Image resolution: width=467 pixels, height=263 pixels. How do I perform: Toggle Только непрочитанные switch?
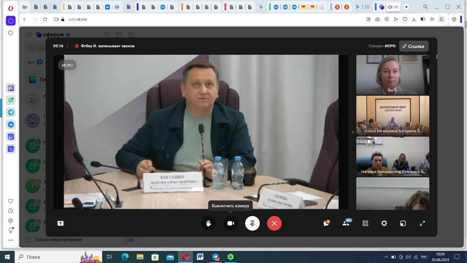coord(128,240)
